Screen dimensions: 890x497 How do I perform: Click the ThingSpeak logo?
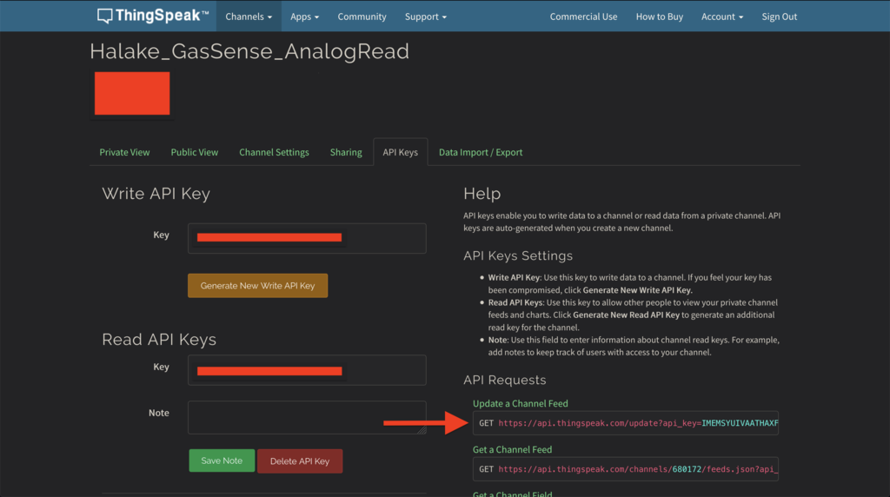(153, 16)
